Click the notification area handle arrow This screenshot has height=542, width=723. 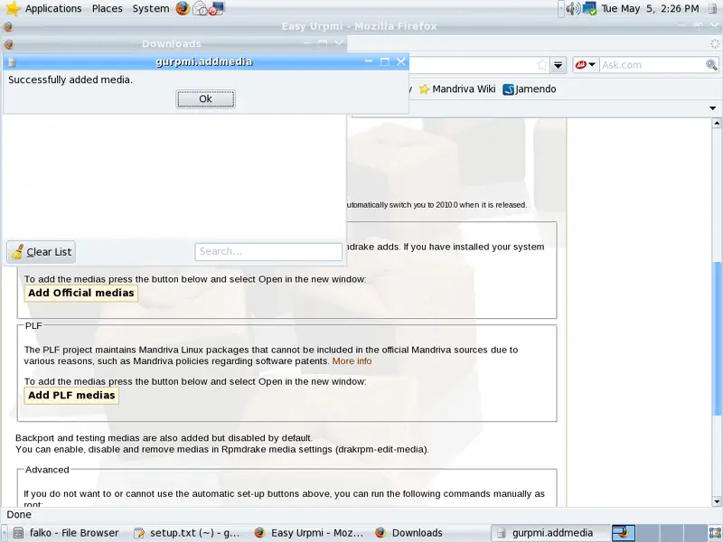click(x=560, y=8)
